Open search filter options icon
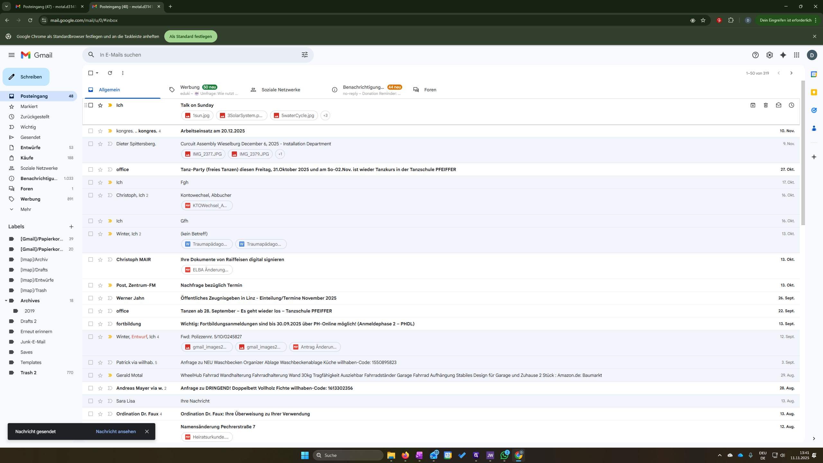 305,55
